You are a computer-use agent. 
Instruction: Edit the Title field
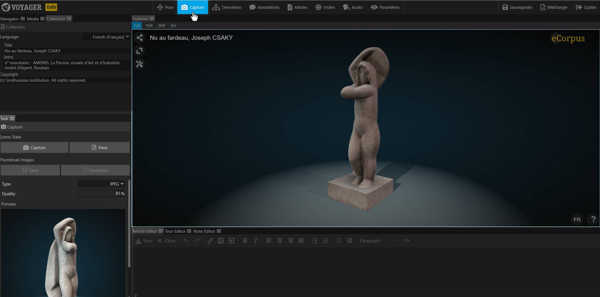67,51
